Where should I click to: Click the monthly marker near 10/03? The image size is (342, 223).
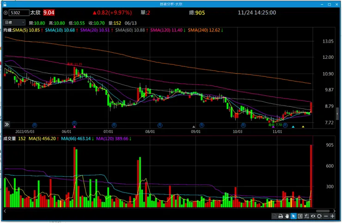pos(244,125)
